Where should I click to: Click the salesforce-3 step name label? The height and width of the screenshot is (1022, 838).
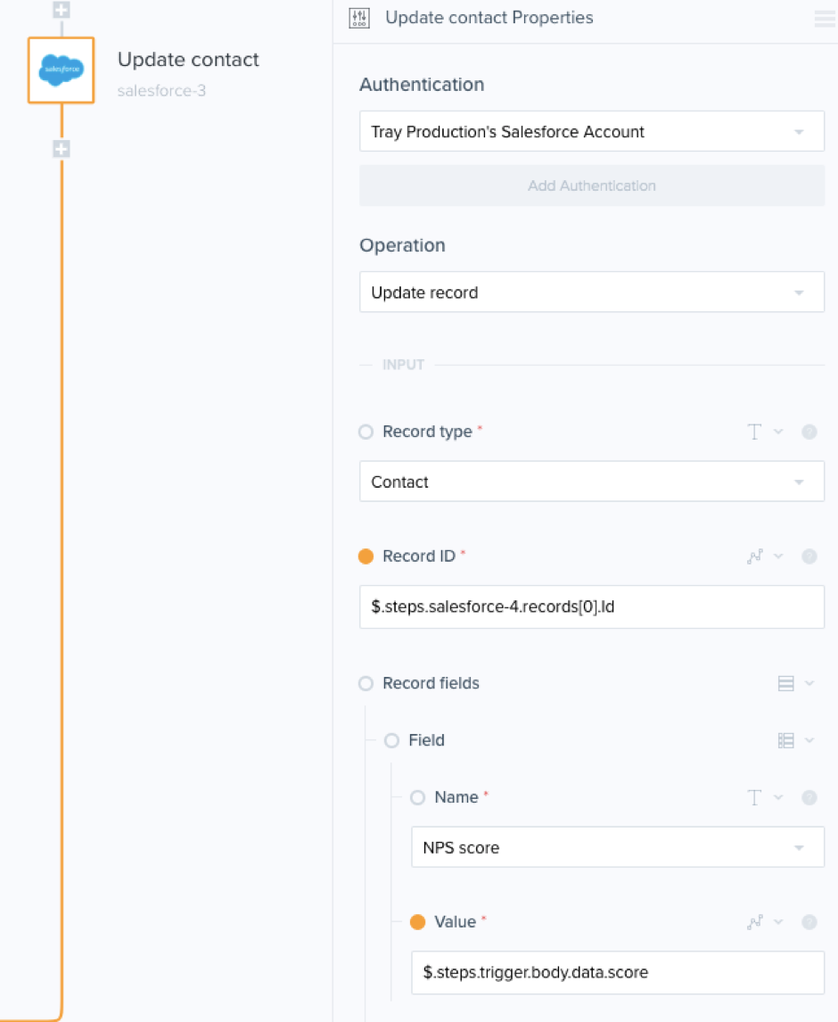point(161,91)
